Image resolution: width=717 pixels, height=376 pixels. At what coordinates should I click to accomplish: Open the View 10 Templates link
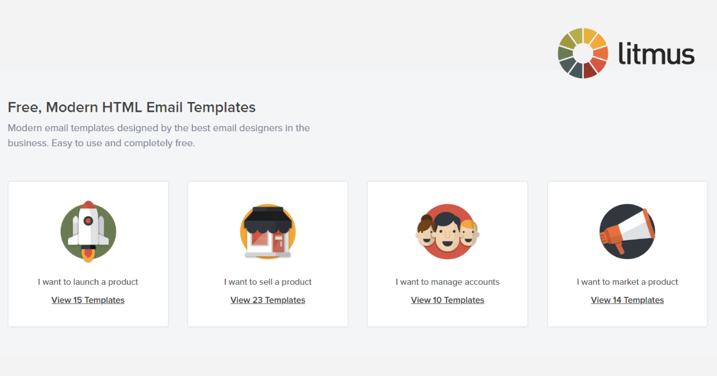tap(448, 300)
